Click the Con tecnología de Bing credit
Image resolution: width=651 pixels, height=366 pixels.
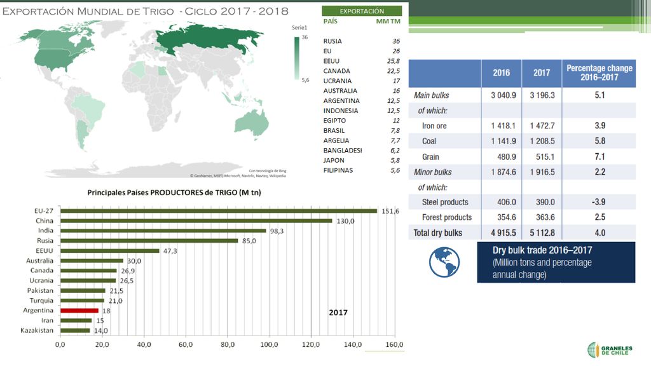click(x=268, y=170)
